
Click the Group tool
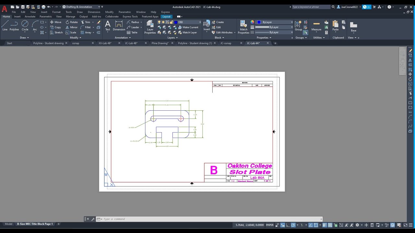tap(298, 26)
